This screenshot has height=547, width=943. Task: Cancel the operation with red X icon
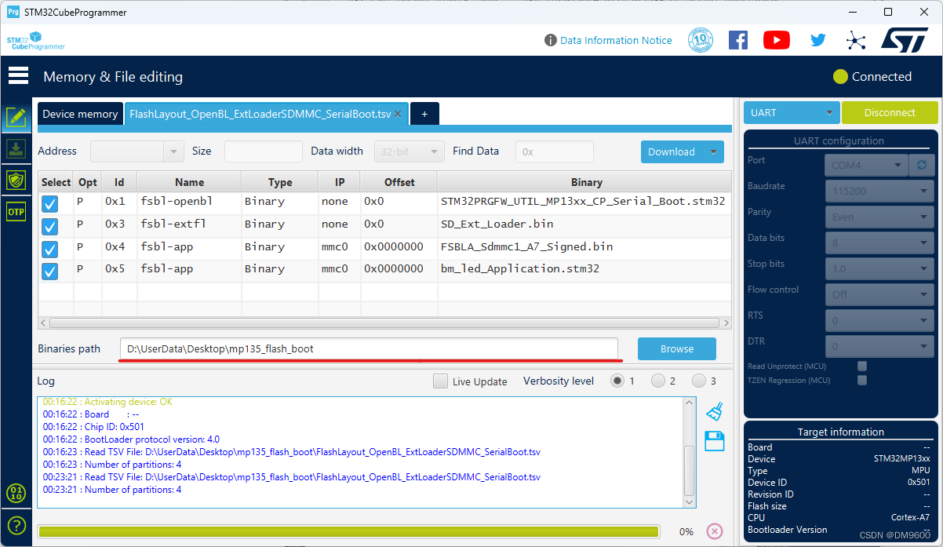click(715, 531)
